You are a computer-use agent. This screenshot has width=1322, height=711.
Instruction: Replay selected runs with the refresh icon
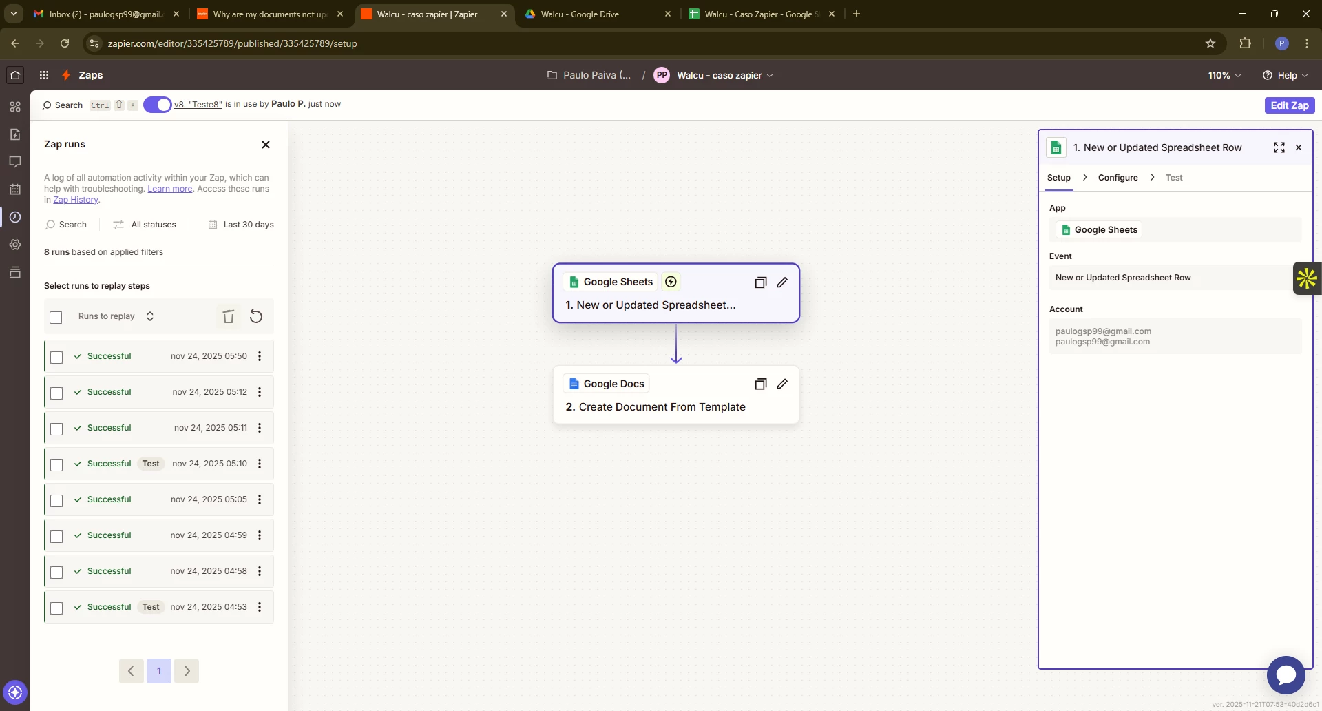pyautogui.click(x=256, y=316)
